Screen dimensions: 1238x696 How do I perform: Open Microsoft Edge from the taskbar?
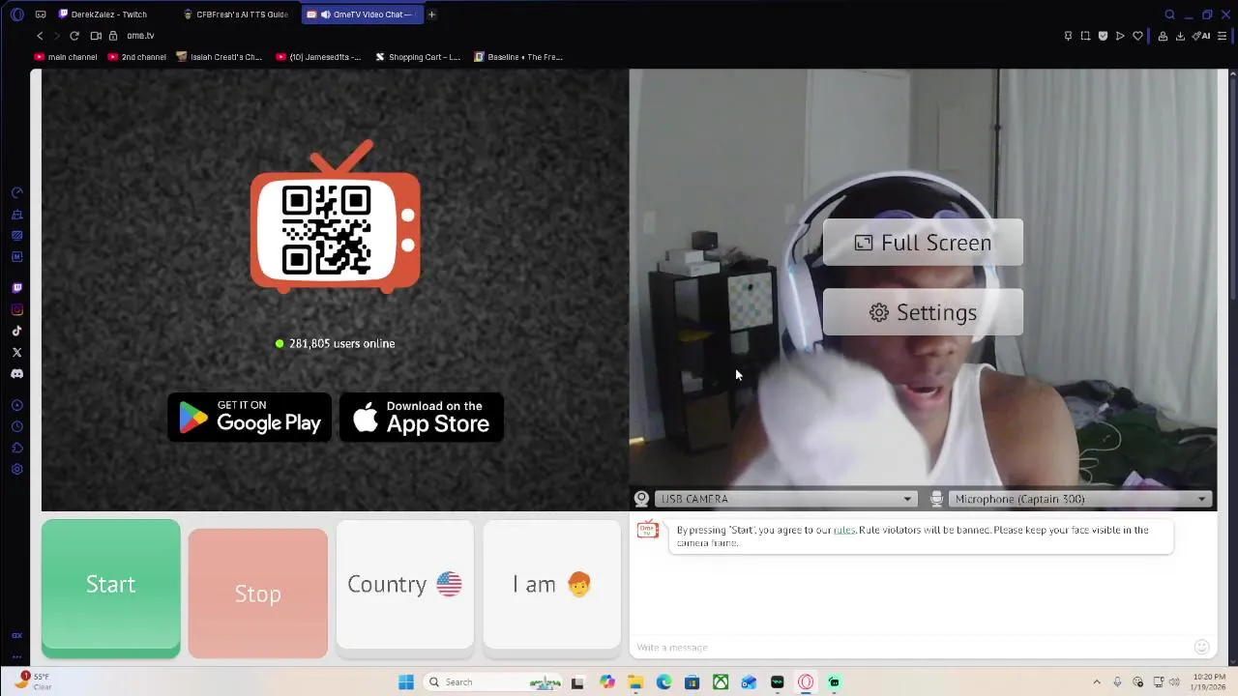pyautogui.click(x=663, y=682)
